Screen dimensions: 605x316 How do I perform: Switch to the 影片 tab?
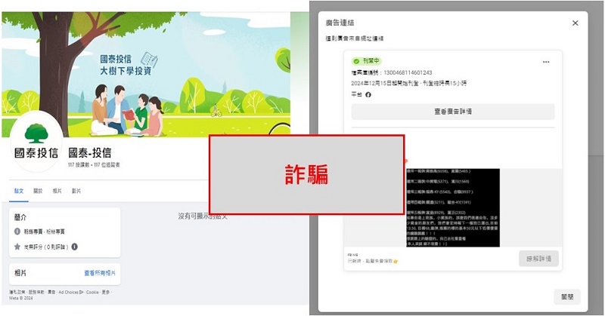pyautogui.click(x=76, y=191)
